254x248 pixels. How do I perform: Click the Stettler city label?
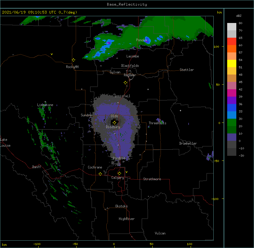[187, 70]
